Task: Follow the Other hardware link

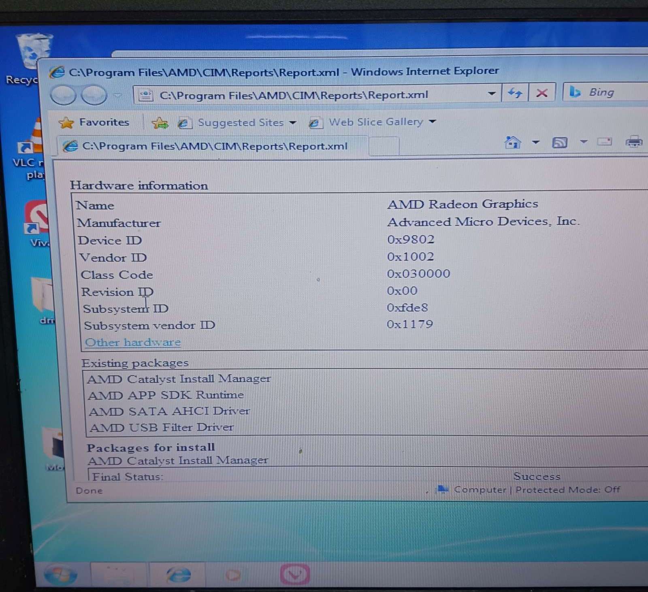Action: click(x=133, y=343)
